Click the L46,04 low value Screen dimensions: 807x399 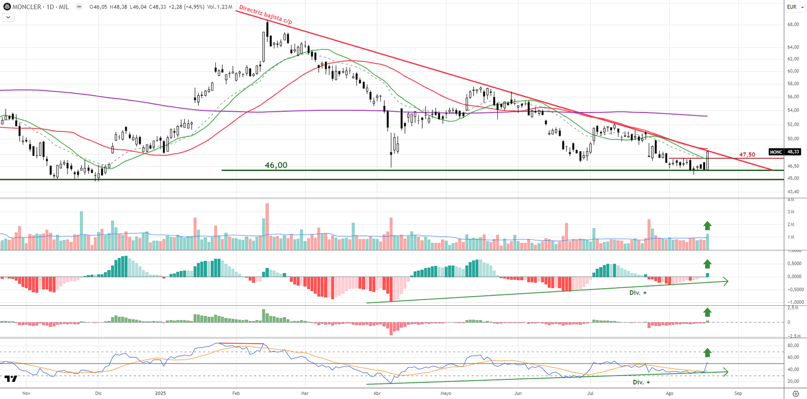pos(138,7)
